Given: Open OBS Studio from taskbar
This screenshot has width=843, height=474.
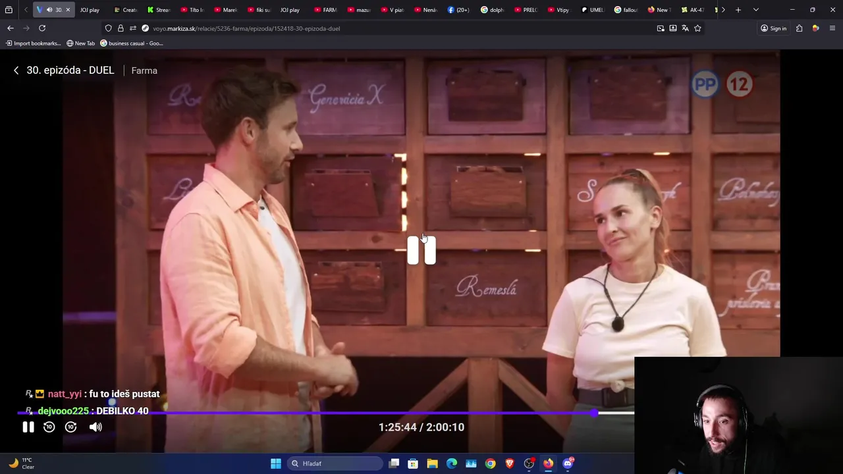Looking at the screenshot, I should (x=529, y=463).
